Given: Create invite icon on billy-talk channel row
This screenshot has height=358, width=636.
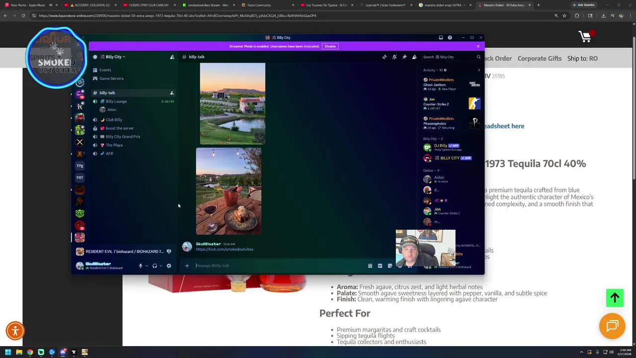Looking at the screenshot, I should tap(172, 93).
